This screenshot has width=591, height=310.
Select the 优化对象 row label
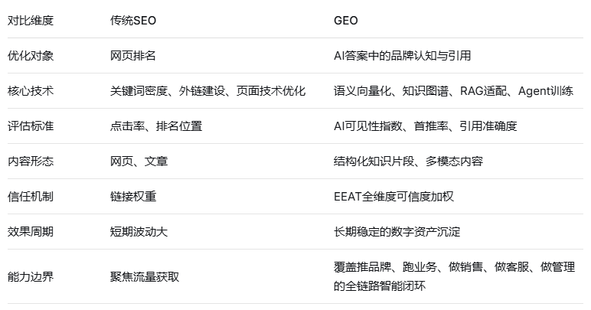click(31, 56)
